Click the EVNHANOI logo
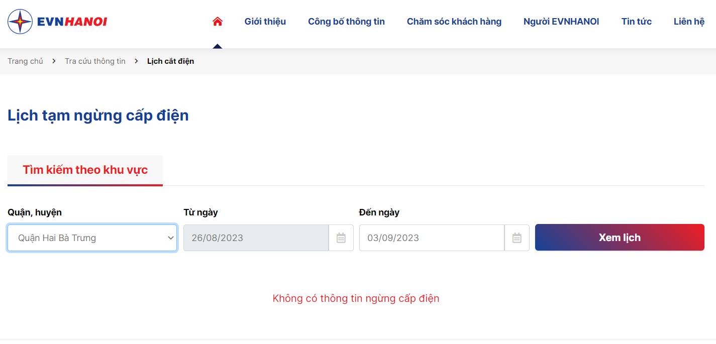The height and width of the screenshot is (344, 716). tap(57, 22)
